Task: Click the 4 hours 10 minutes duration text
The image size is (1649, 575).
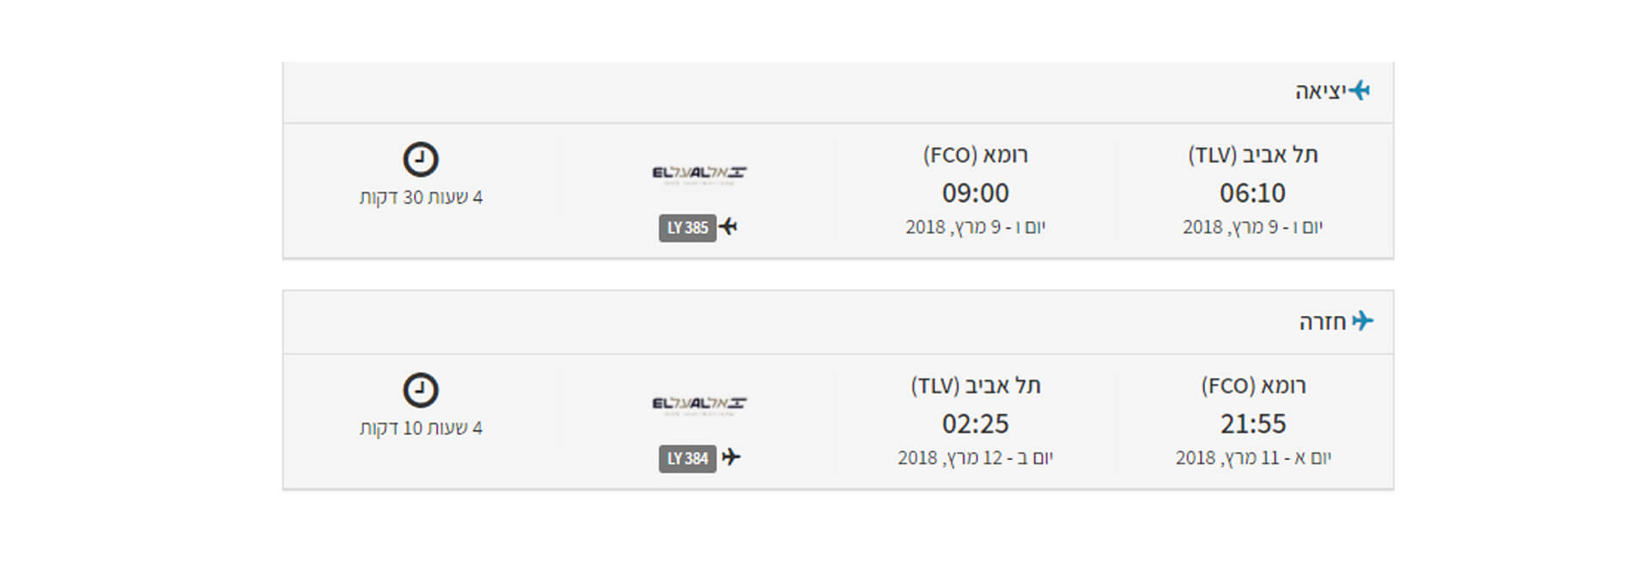Action: pyautogui.click(x=421, y=428)
